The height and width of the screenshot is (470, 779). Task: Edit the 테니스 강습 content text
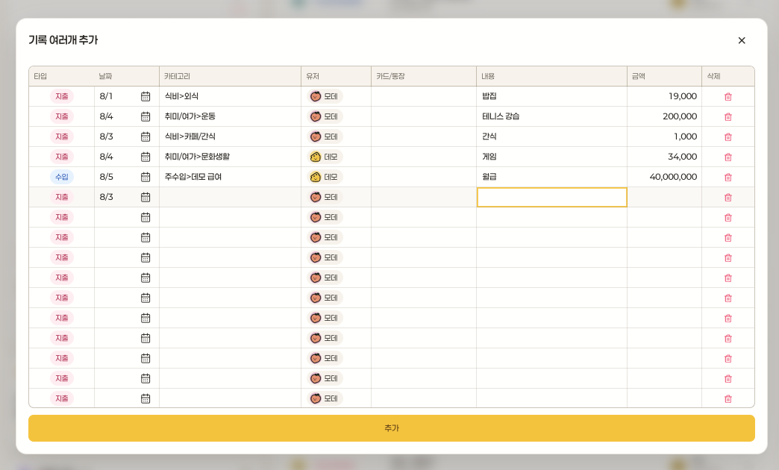(501, 116)
